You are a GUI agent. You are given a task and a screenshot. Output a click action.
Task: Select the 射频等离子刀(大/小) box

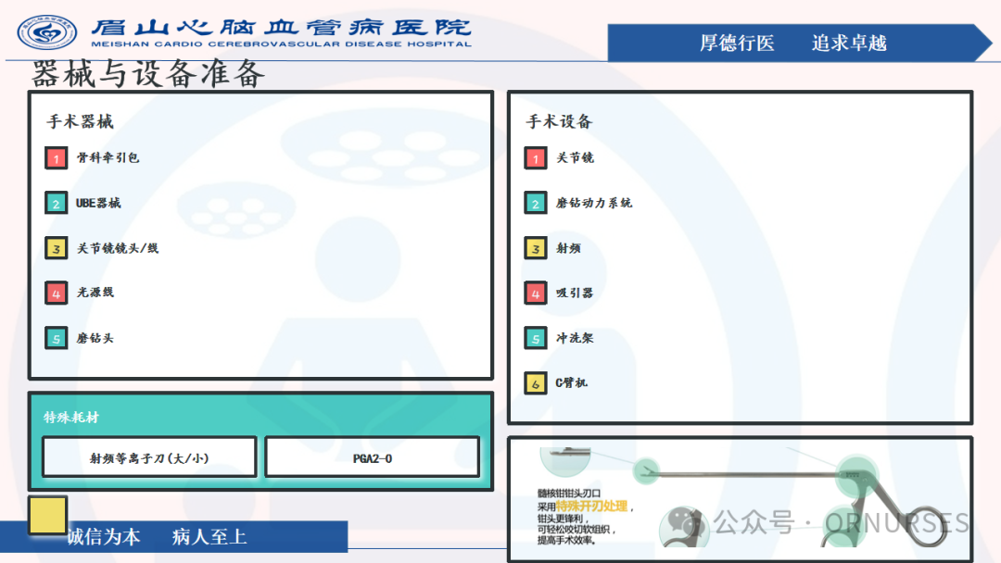[149, 457]
